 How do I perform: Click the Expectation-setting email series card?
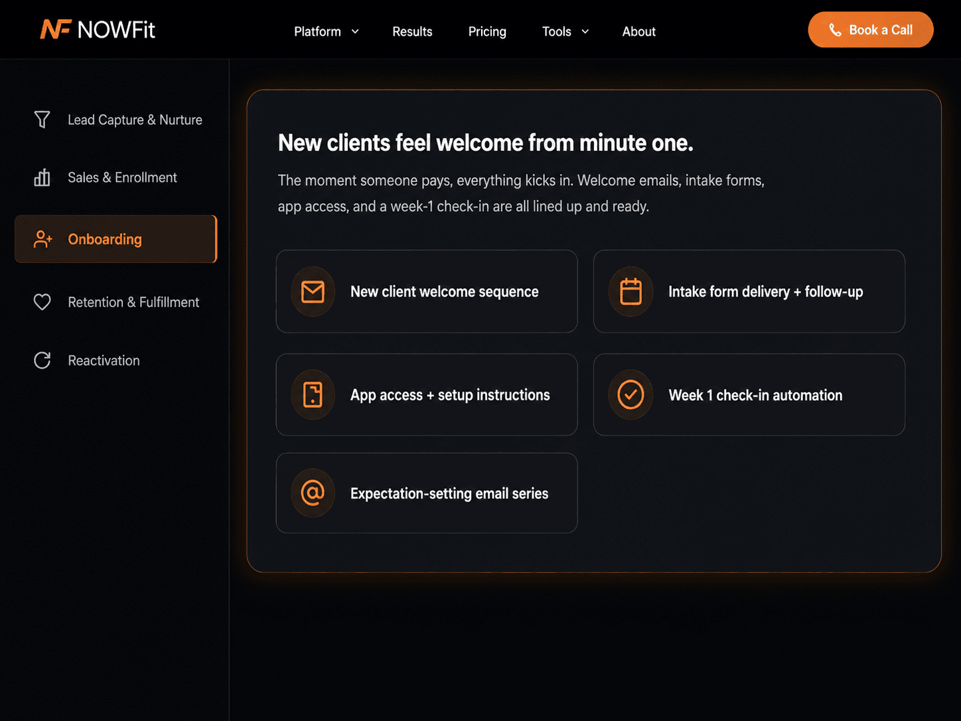tap(427, 493)
